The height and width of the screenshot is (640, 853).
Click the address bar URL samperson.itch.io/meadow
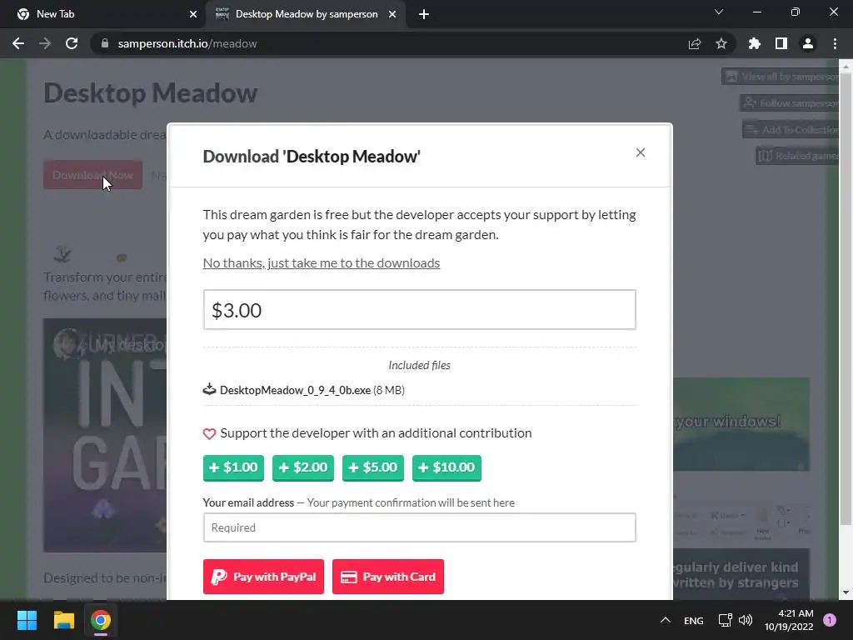[187, 43]
